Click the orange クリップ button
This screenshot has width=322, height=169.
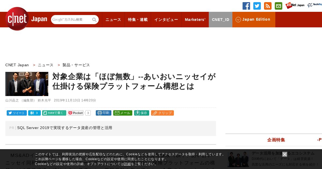(162, 113)
